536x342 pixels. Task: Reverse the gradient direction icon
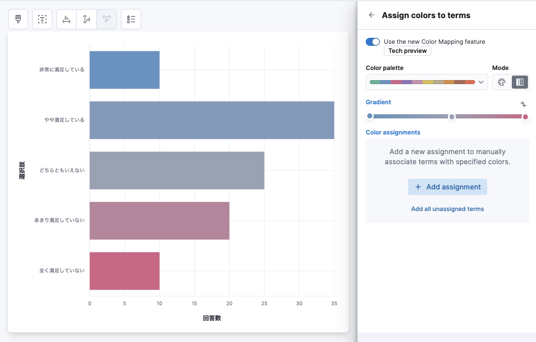[523, 104]
